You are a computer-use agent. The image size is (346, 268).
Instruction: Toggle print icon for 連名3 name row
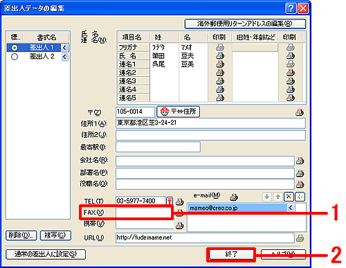tap(220, 81)
